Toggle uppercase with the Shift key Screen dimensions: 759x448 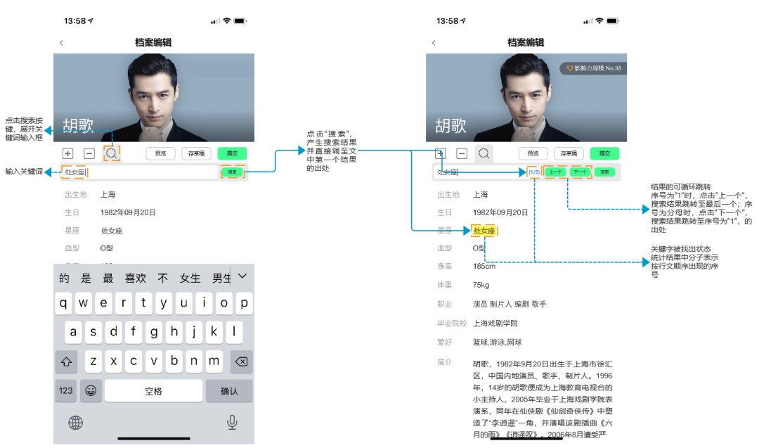point(65,361)
